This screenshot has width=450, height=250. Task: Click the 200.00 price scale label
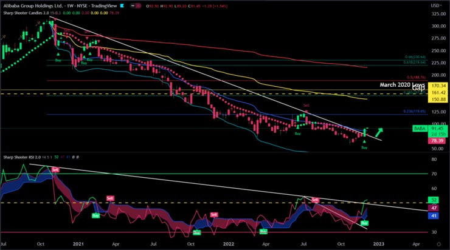pyautogui.click(x=439, y=75)
